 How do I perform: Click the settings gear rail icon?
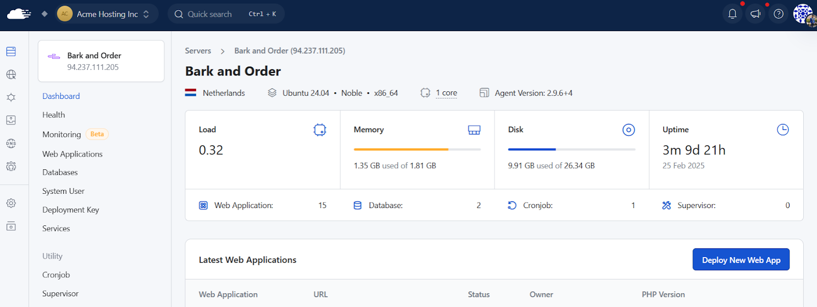(x=11, y=203)
